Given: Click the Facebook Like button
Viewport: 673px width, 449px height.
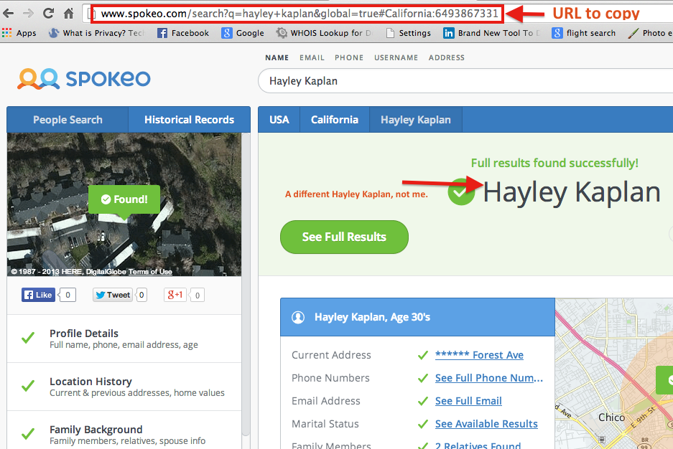Looking at the screenshot, I should [x=38, y=295].
